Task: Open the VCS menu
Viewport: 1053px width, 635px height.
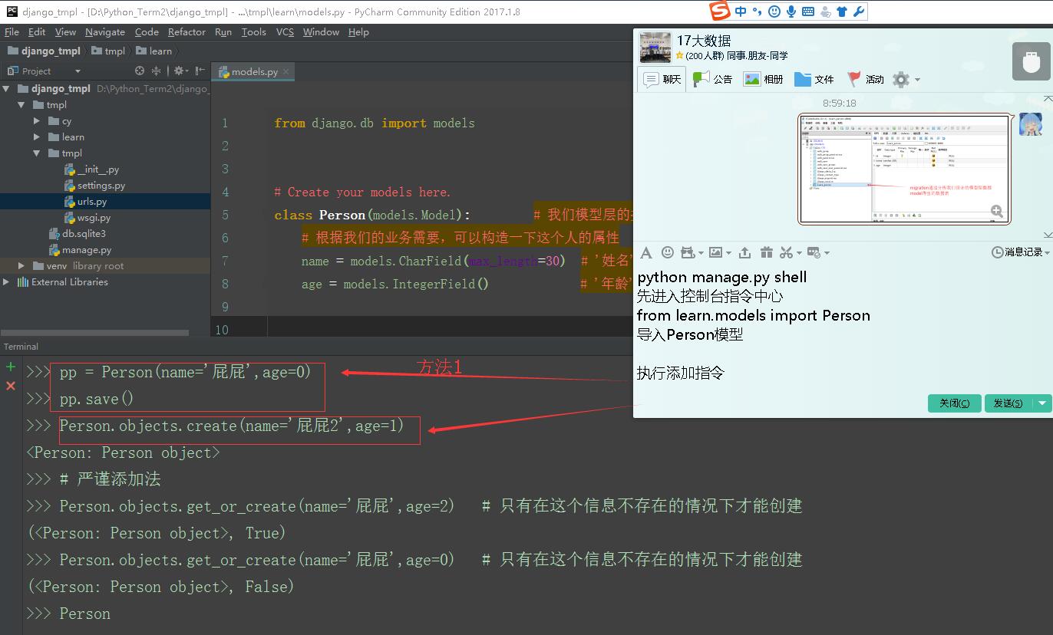Action: [285, 32]
